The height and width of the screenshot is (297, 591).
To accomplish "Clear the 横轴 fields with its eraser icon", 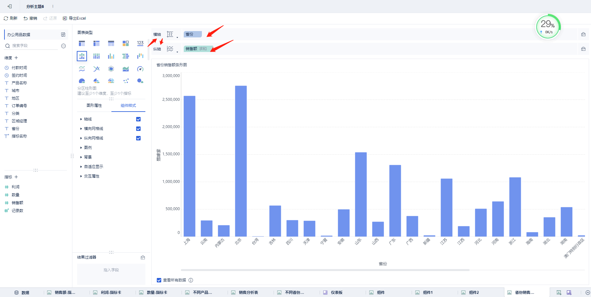I will click(x=583, y=34).
